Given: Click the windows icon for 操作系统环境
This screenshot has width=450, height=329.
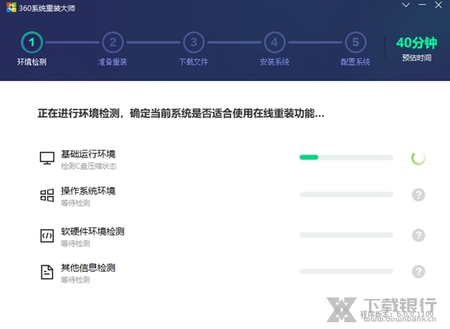Looking at the screenshot, I should click(47, 195).
